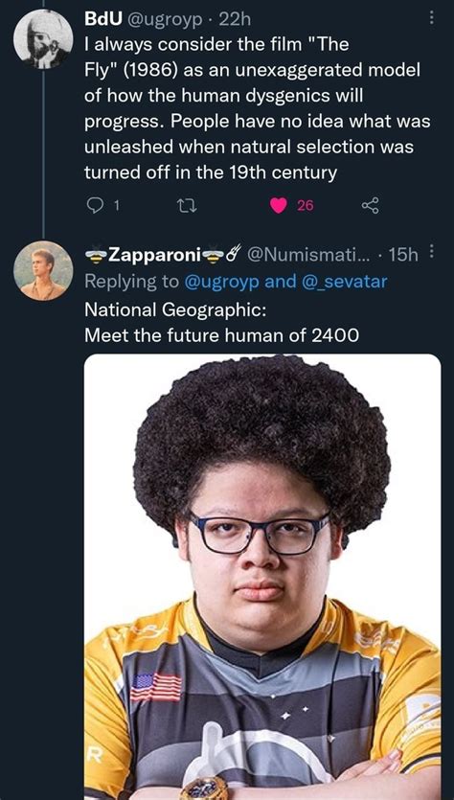This screenshot has height=800, width=454.
Task: Open the tweet text about human dysgenics
Action: click(257, 108)
